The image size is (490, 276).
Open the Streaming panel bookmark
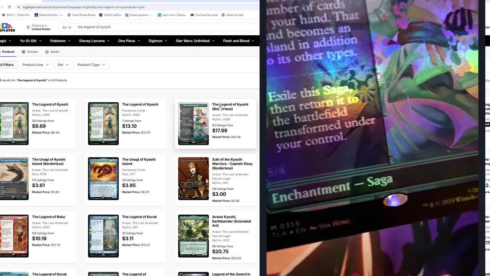[138, 15]
